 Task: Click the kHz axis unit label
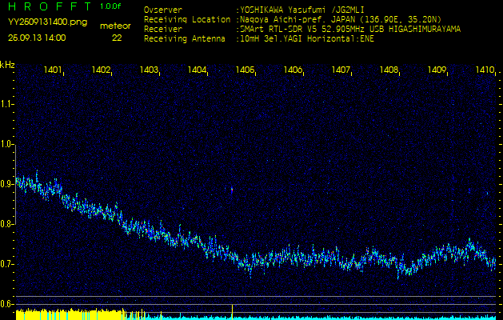(7, 65)
